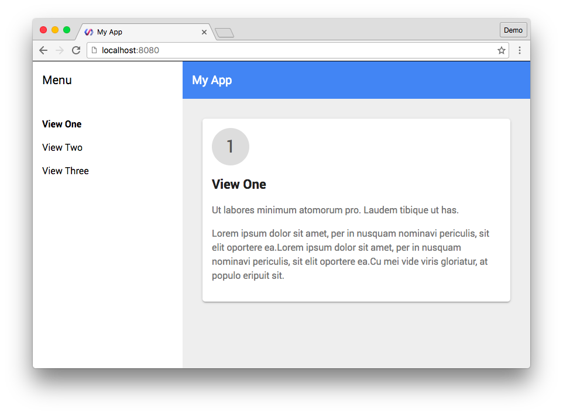Click the green fullscreen window button

[67, 30]
